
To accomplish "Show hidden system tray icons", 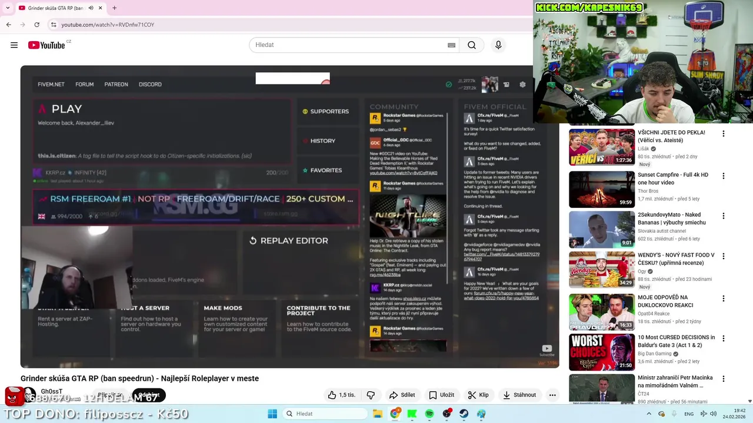I will click(649, 414).
